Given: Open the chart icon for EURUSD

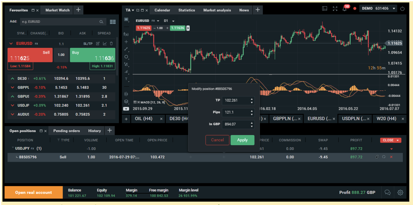Looking at the screenshot, I should [105, 44].
